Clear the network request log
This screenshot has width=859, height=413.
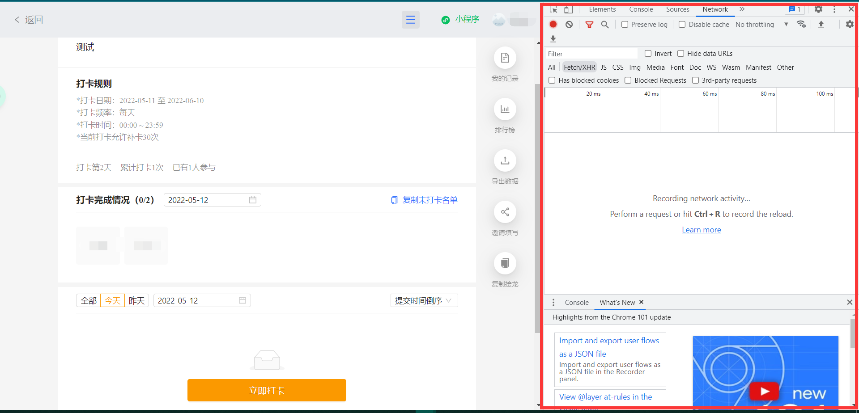pos(569,24)
